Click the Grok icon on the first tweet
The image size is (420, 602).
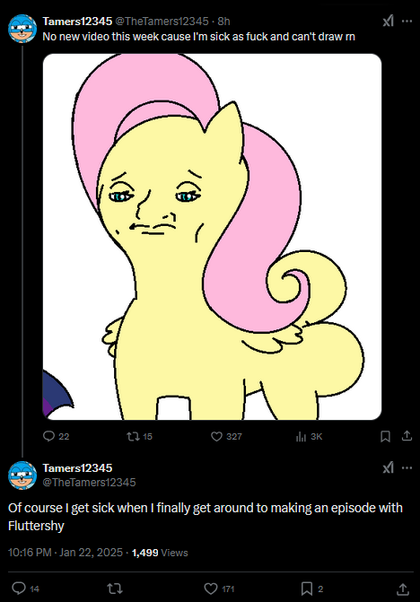(x=388, y=21)
